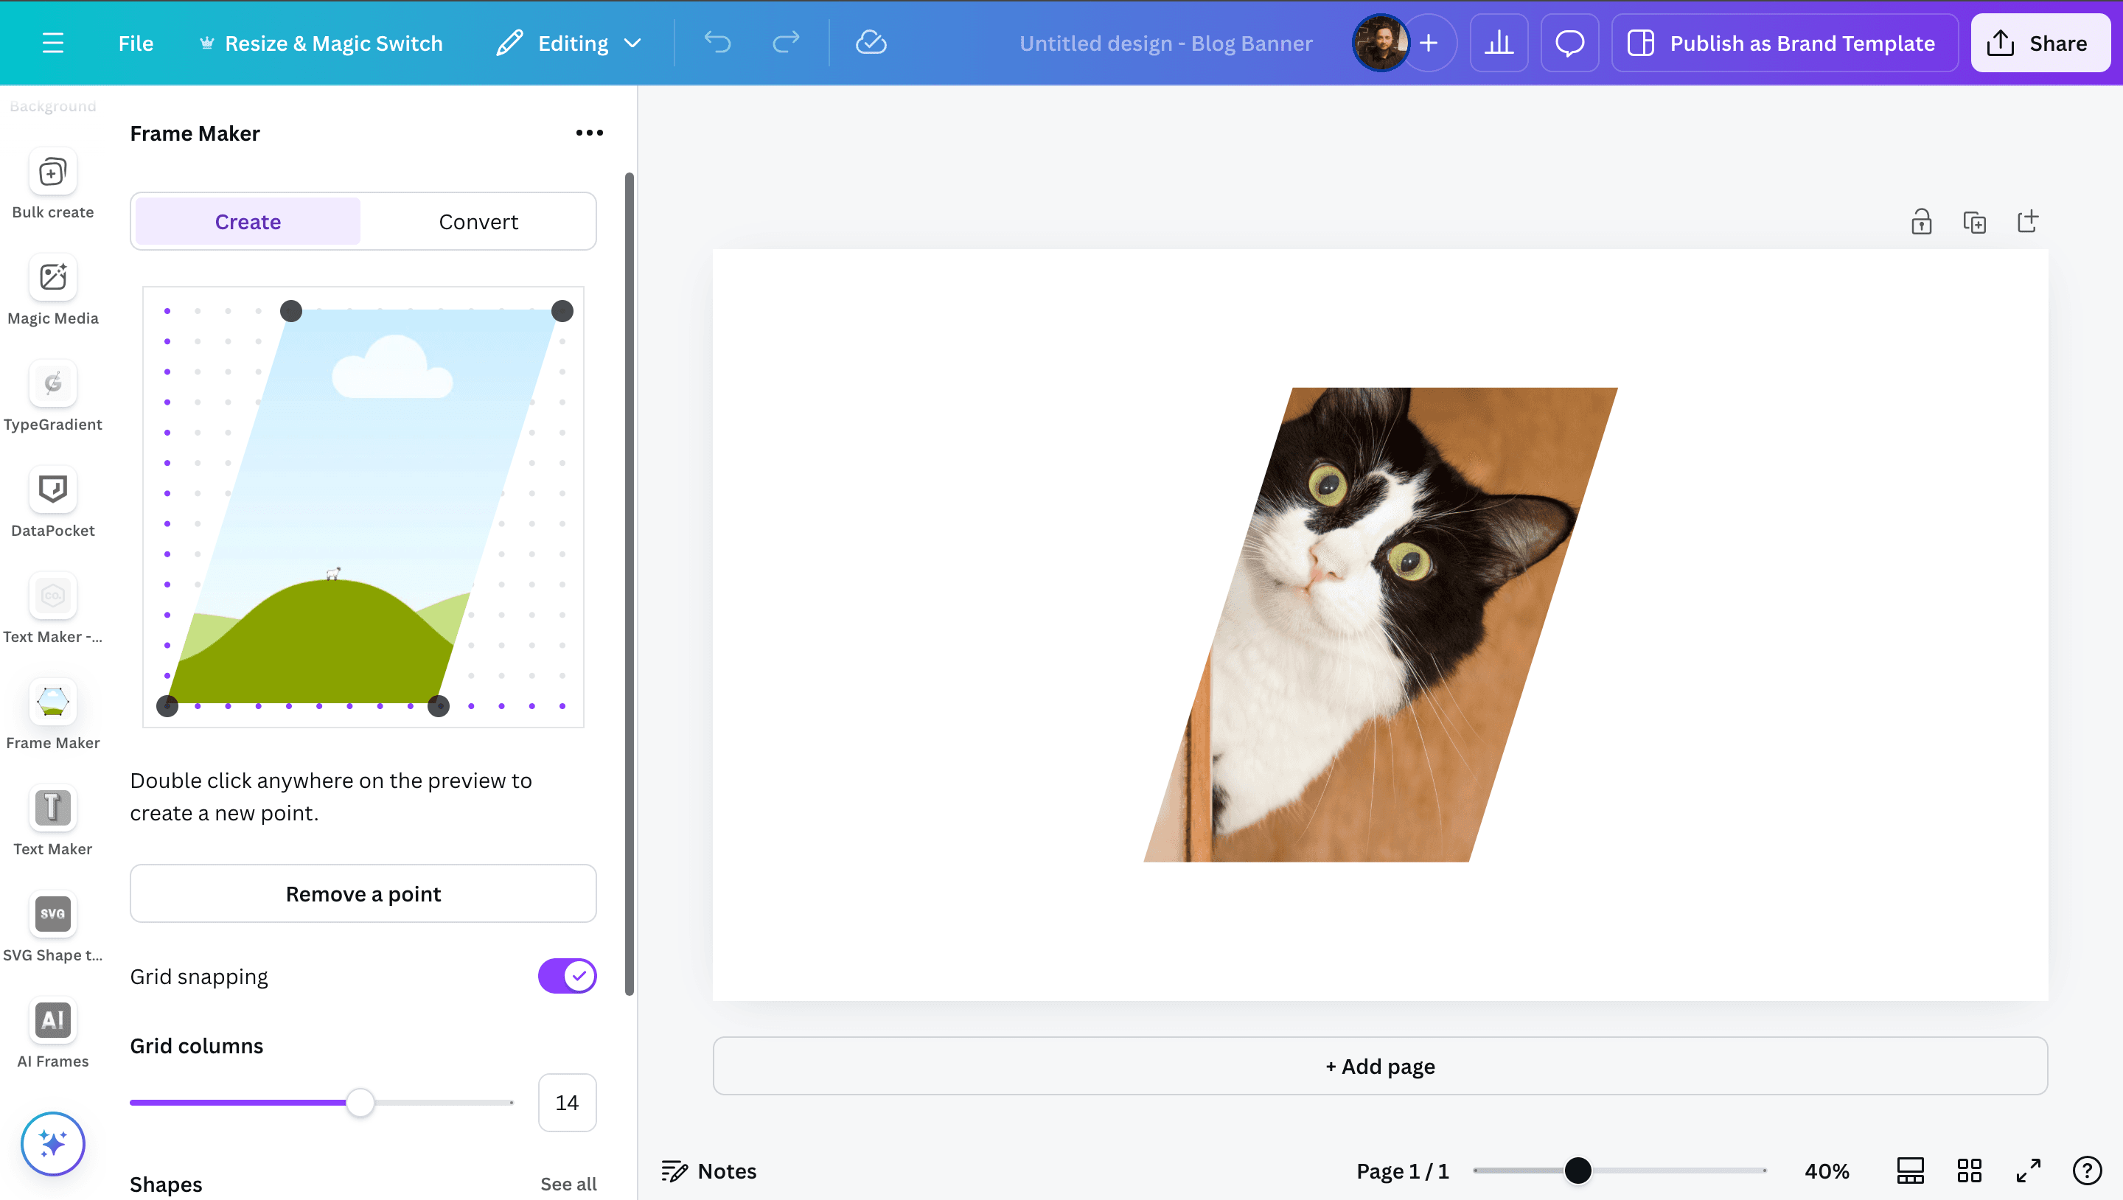Screen dimensions: 2123x1200
Task: Click the duplicate page icon
Action: [1975, 223]
